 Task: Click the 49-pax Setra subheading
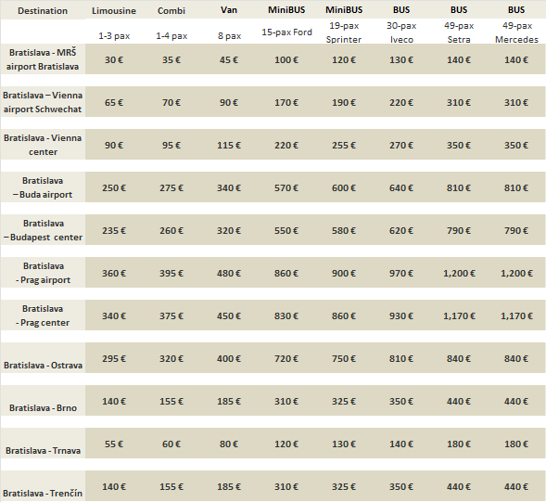tap(459, 32)
